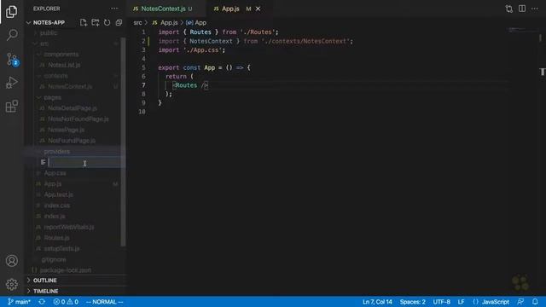Open NotesPage.js file
This screenshot has height=307, width=546.
(67, 130)
